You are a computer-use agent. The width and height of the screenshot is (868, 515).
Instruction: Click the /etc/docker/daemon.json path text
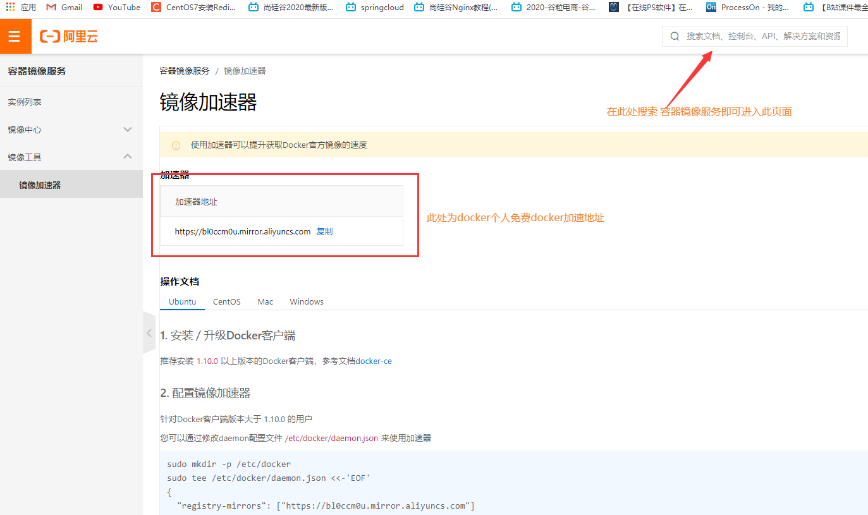tap(331, 438)
